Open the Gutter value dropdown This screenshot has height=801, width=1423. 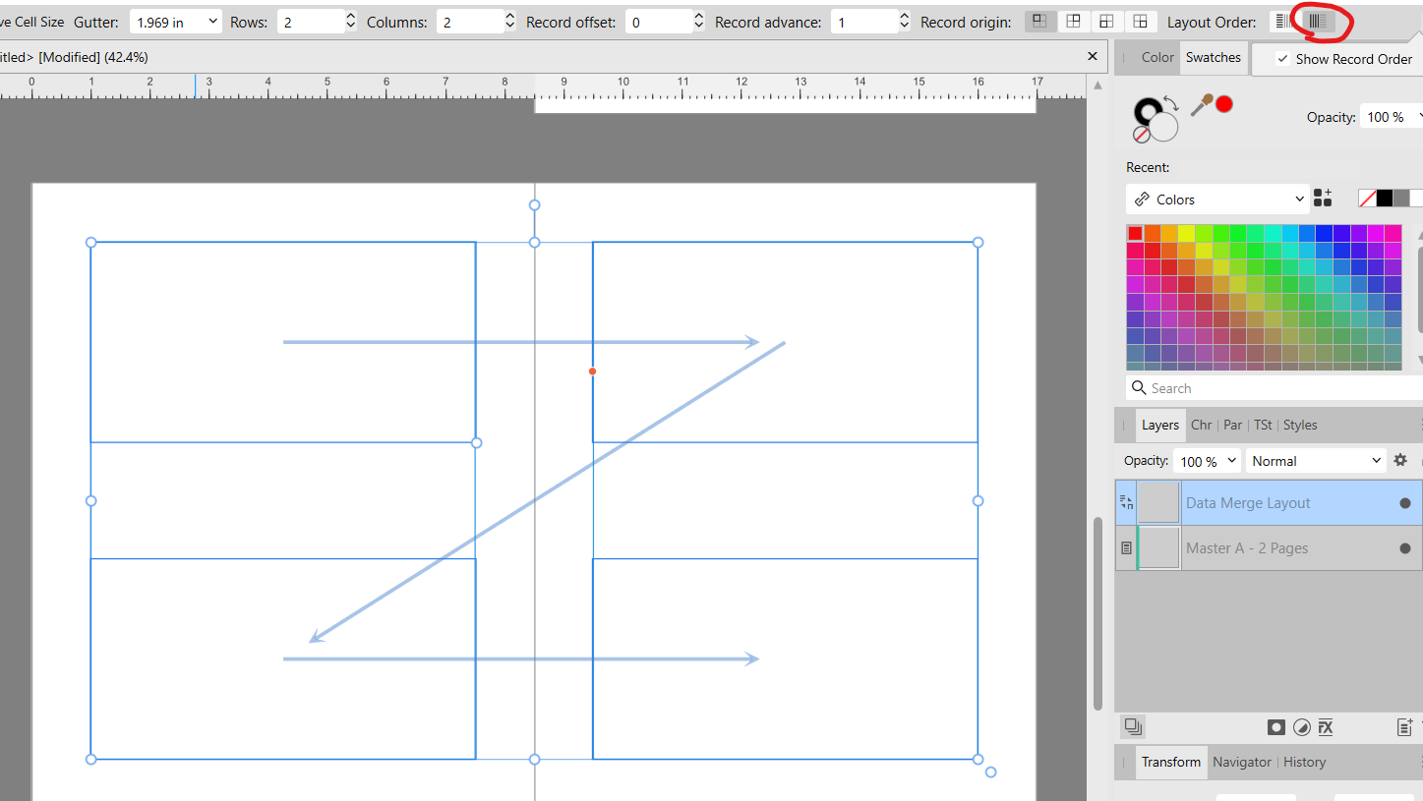point(212,22)
